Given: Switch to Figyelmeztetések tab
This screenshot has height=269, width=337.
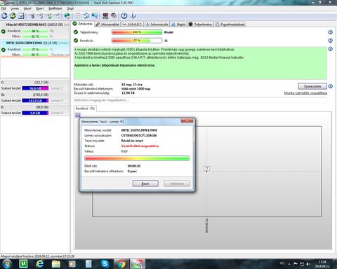Looking at the screenshot, I should (230, 25).
